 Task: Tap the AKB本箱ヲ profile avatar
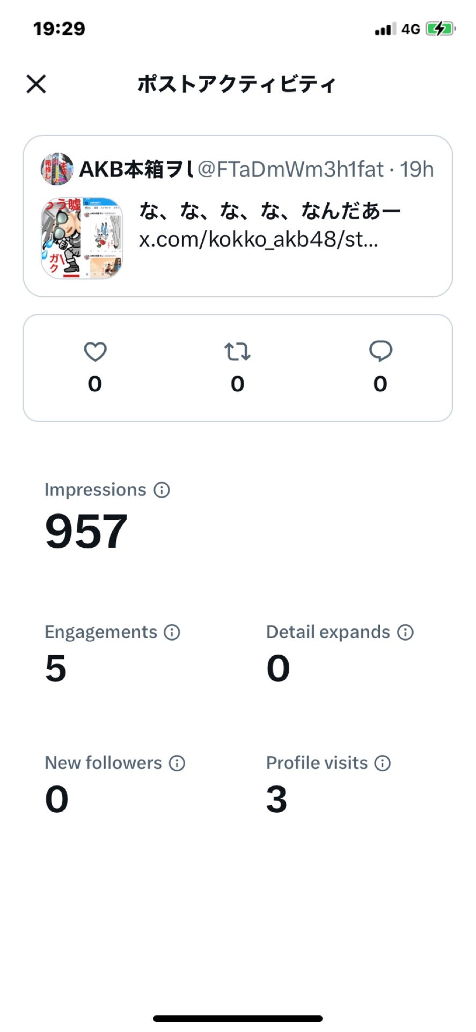(57, 169)
